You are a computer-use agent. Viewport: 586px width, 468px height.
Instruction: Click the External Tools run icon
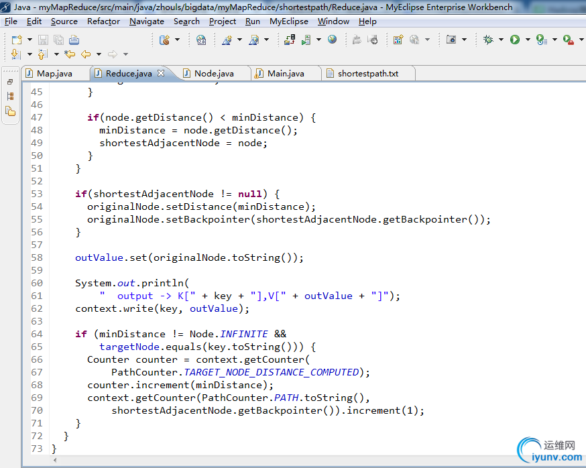(569, 40)
